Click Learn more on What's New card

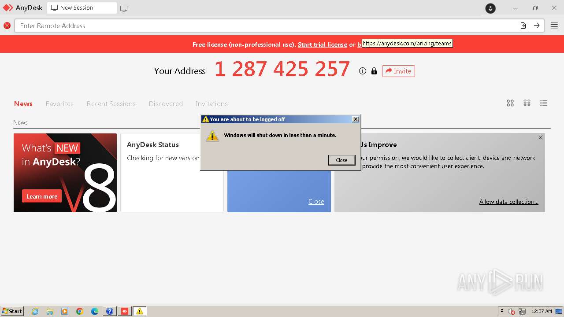pyautogui.click(x=42, y=196)
